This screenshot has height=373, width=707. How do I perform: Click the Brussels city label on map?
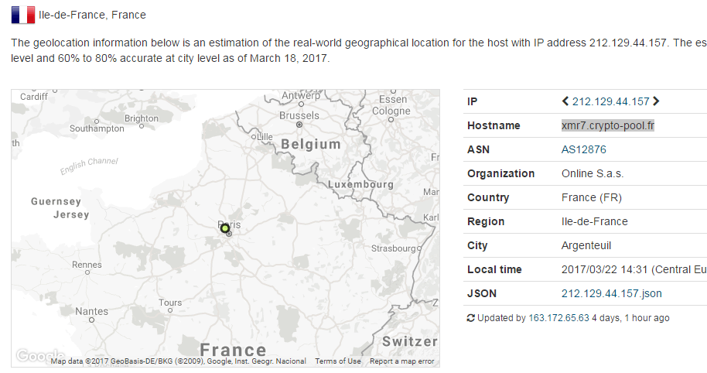click(299, 116)
